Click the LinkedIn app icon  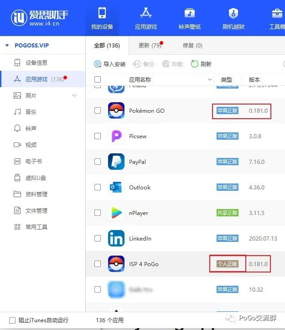coord(116,238)
